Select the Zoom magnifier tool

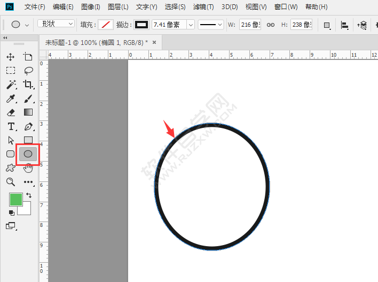11,182
